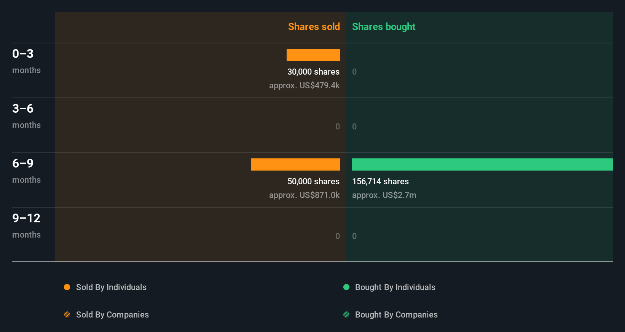Click the 30,000 shares value text
Viewport: 625px width, 332px height.
point(313,72)
